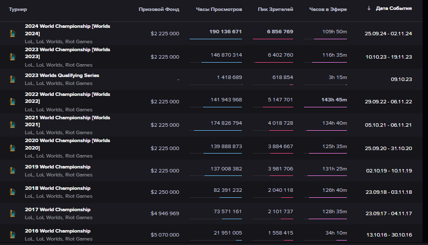Sort table by Пик Зрителей header
This screenshot has height=245, width=428.
point(275,9)
